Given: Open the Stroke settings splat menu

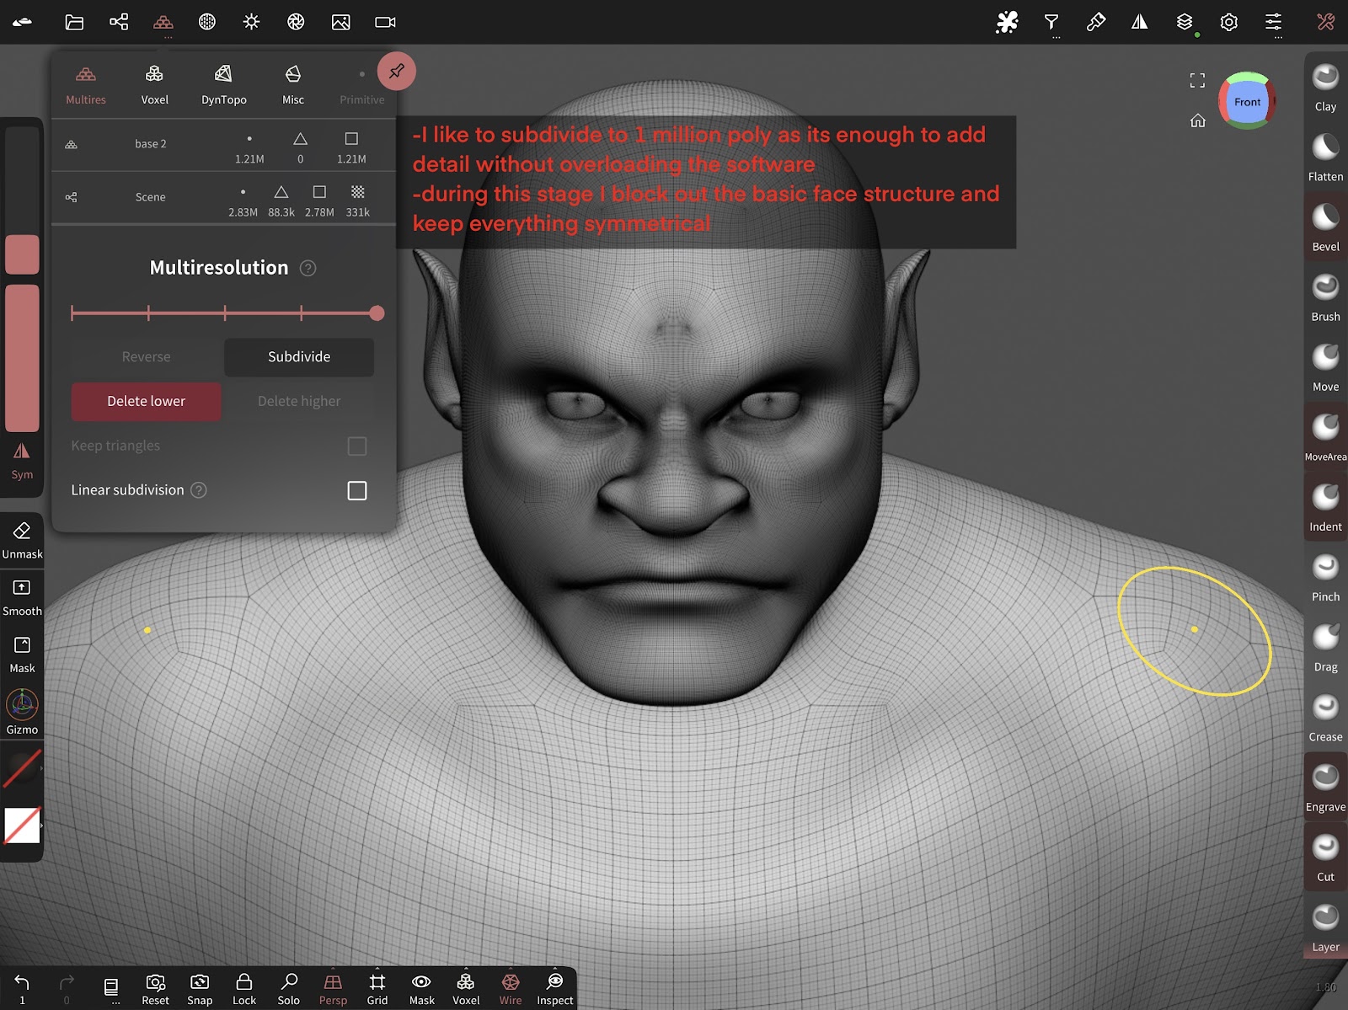Looking at the screenshot, I should pyautogui.click(x=1007, y=22).
